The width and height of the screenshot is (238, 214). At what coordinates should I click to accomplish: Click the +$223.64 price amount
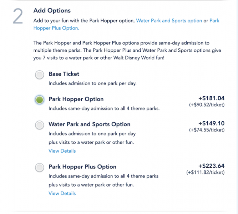click(211, 166)
